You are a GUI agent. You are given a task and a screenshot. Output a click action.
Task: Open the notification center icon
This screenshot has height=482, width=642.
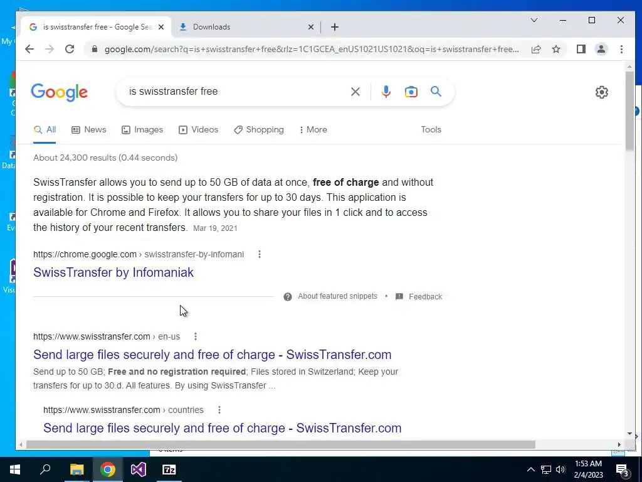point(623,469)
